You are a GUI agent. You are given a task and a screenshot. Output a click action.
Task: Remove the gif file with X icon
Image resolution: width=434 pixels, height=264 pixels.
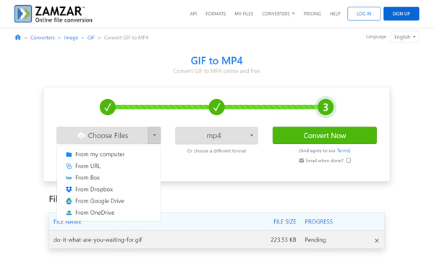click(x=376, y=240)
